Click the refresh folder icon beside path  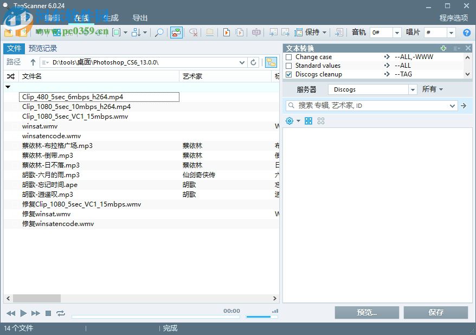(x=253, y=62)
